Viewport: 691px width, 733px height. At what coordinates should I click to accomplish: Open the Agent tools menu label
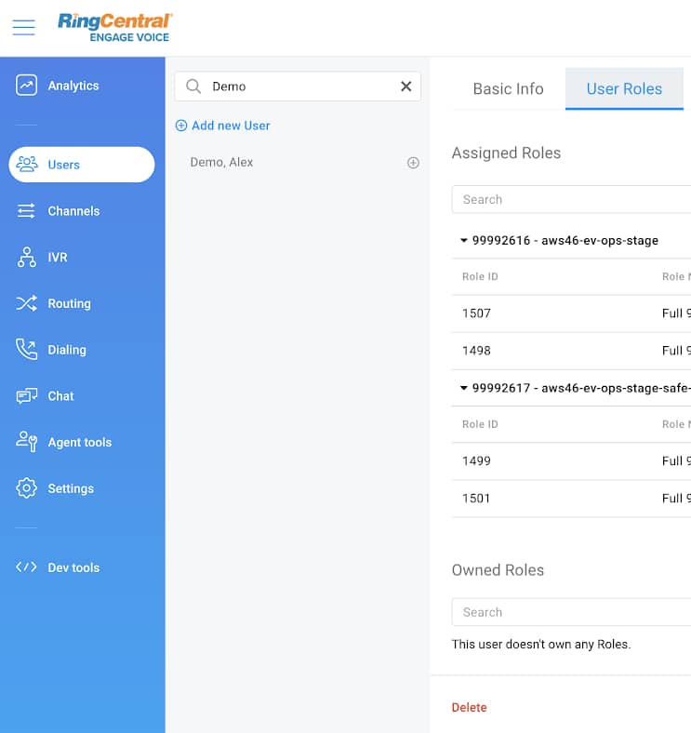click(x=80, y=442)
